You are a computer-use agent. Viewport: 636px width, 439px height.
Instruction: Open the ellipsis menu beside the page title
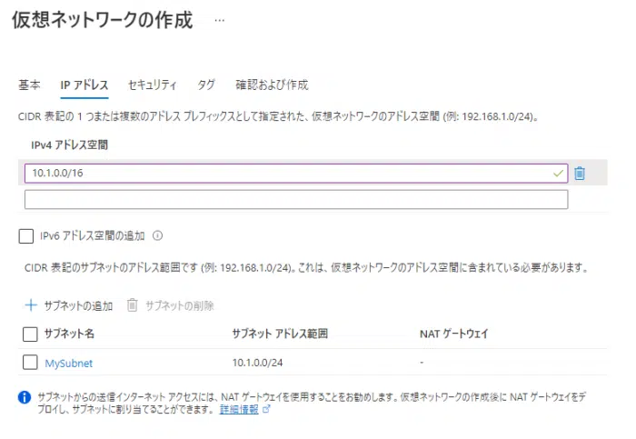(219, 20)
